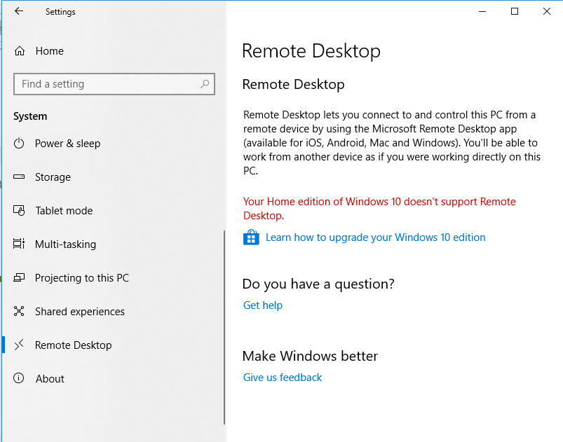Click the Remote Desktop sidebar icon
The image size is (563, 442).
tap(19, 345)
